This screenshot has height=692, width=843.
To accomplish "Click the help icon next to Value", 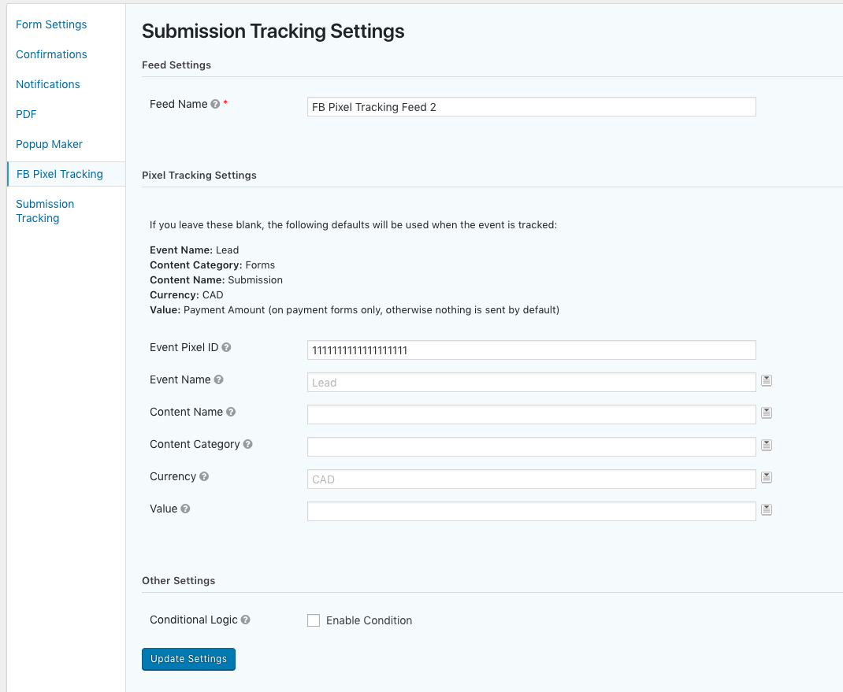I will (x=185, y=509).
